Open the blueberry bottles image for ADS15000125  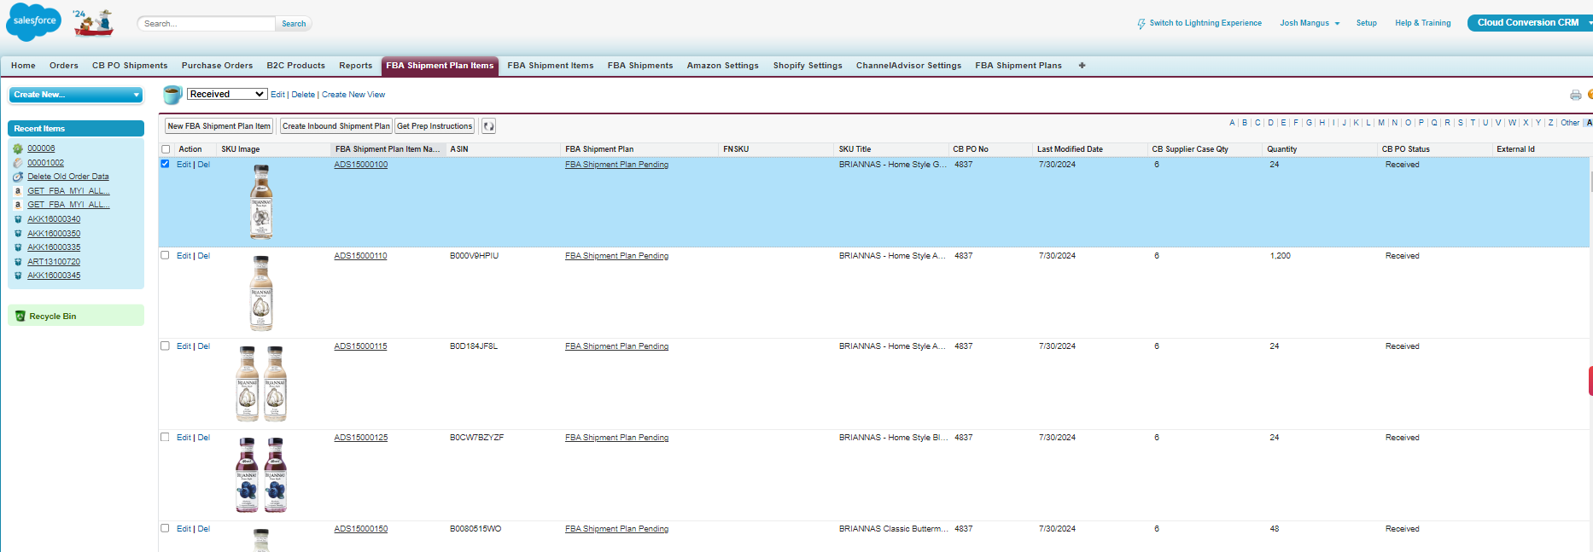[x=261, y=475]
